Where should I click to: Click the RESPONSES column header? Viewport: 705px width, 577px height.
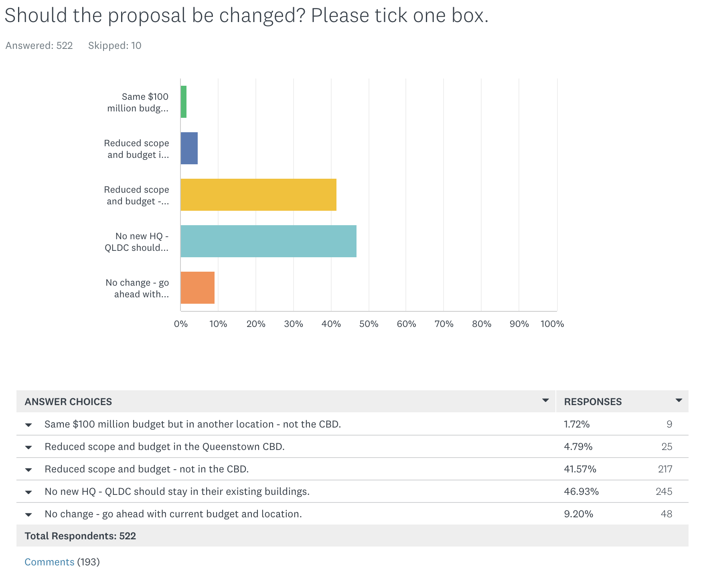click(593, 402)
